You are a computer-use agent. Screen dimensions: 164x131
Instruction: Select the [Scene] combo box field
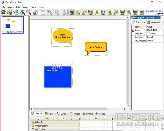pyautogui.click(x=146, y=18)
